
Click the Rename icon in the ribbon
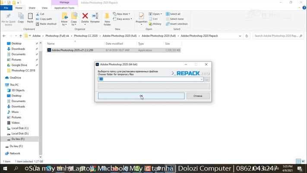click(x=95, y=18)
